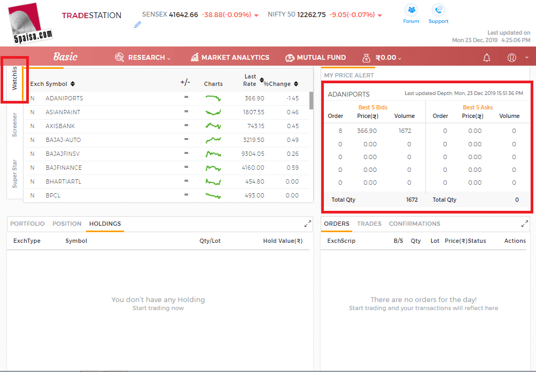Screen dimensions: 536x372
Task: Sort the watchlist by Exch Symbol
Action: (73, 84)
